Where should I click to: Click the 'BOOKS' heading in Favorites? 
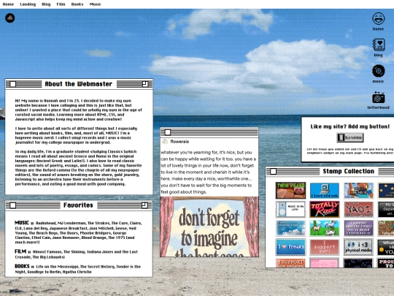[x=22, y=266]
